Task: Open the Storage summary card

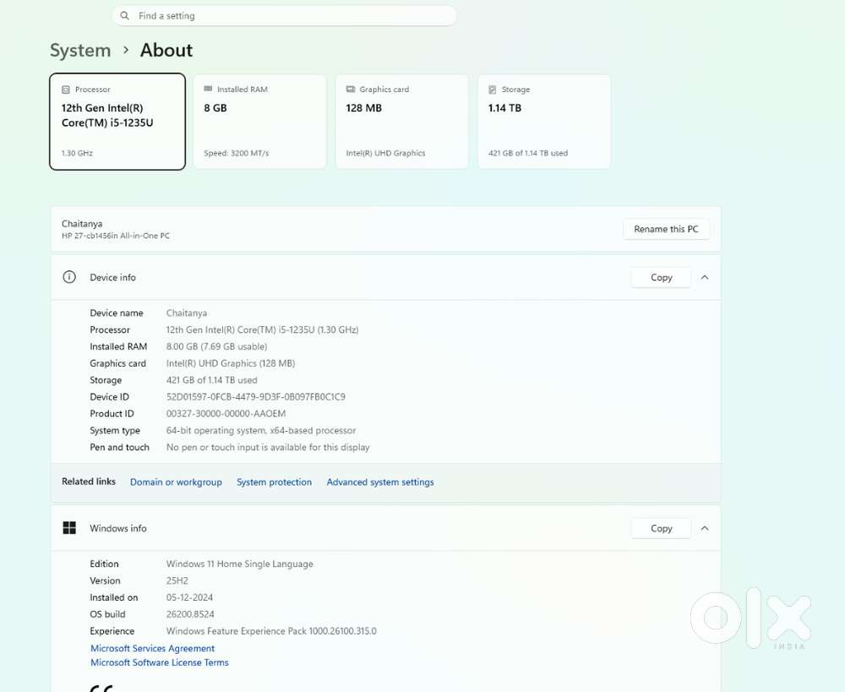Action: [544, 122]
